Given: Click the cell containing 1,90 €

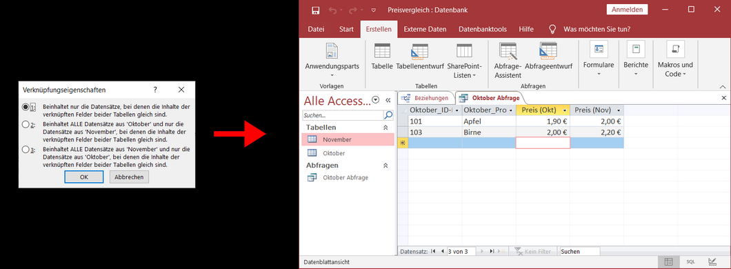Looking at the screenshot, I should point(543,121).
